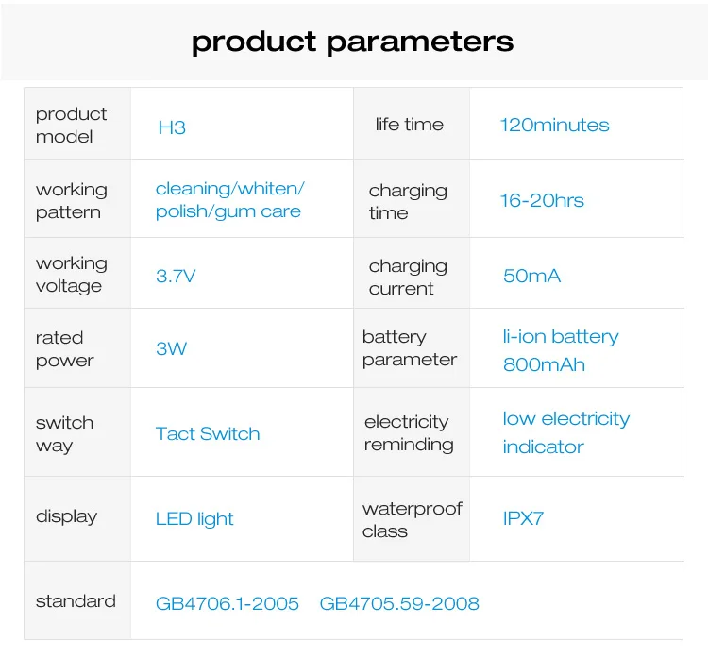The image size is (708, 658).
Task: Select the LED light display value
Action: [x=194, y=518]
